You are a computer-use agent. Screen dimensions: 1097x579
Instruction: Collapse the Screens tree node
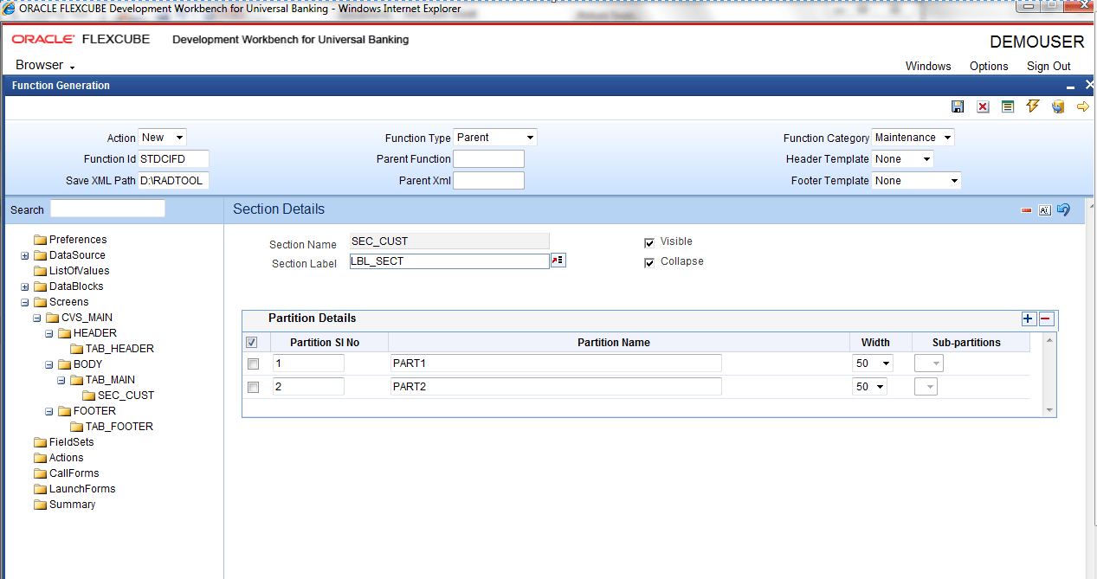tap(25, 303)
